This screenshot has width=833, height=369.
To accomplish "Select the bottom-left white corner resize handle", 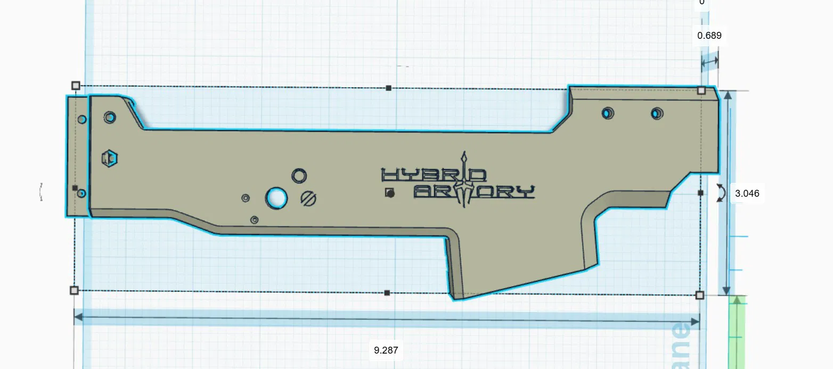I will tap(74, 290).
